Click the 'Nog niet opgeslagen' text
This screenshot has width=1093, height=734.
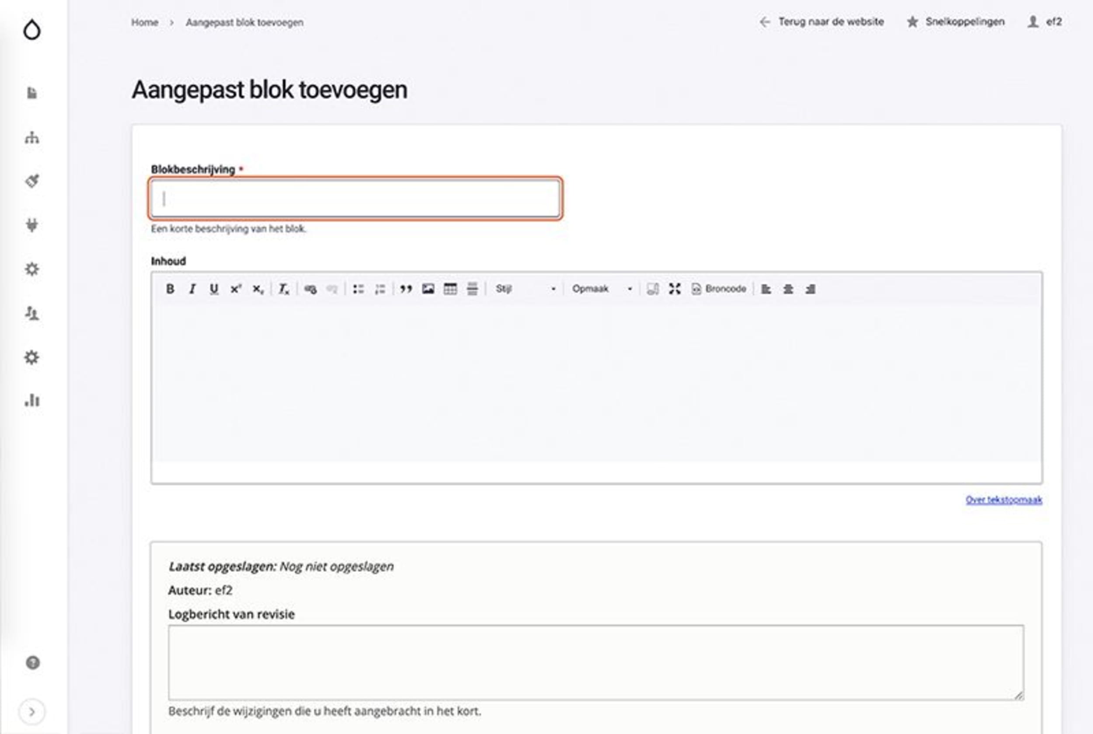click(x=336, y=566)
